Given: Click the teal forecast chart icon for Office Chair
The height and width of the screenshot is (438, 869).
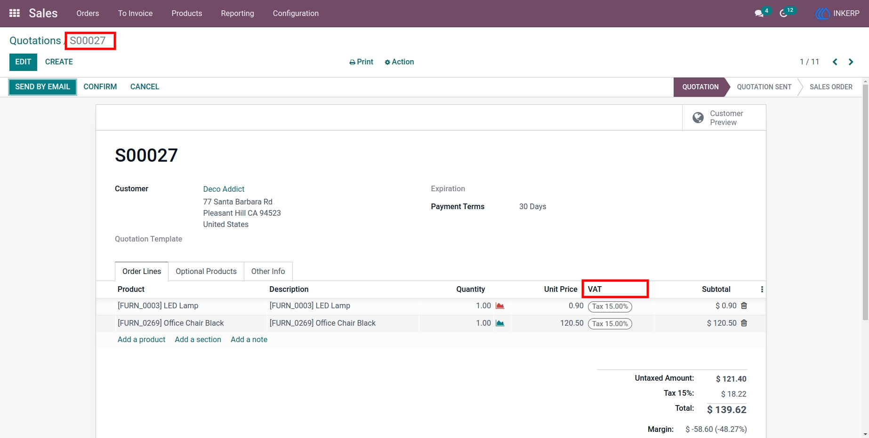Looking at the screenshot, I should coord(500,323).
